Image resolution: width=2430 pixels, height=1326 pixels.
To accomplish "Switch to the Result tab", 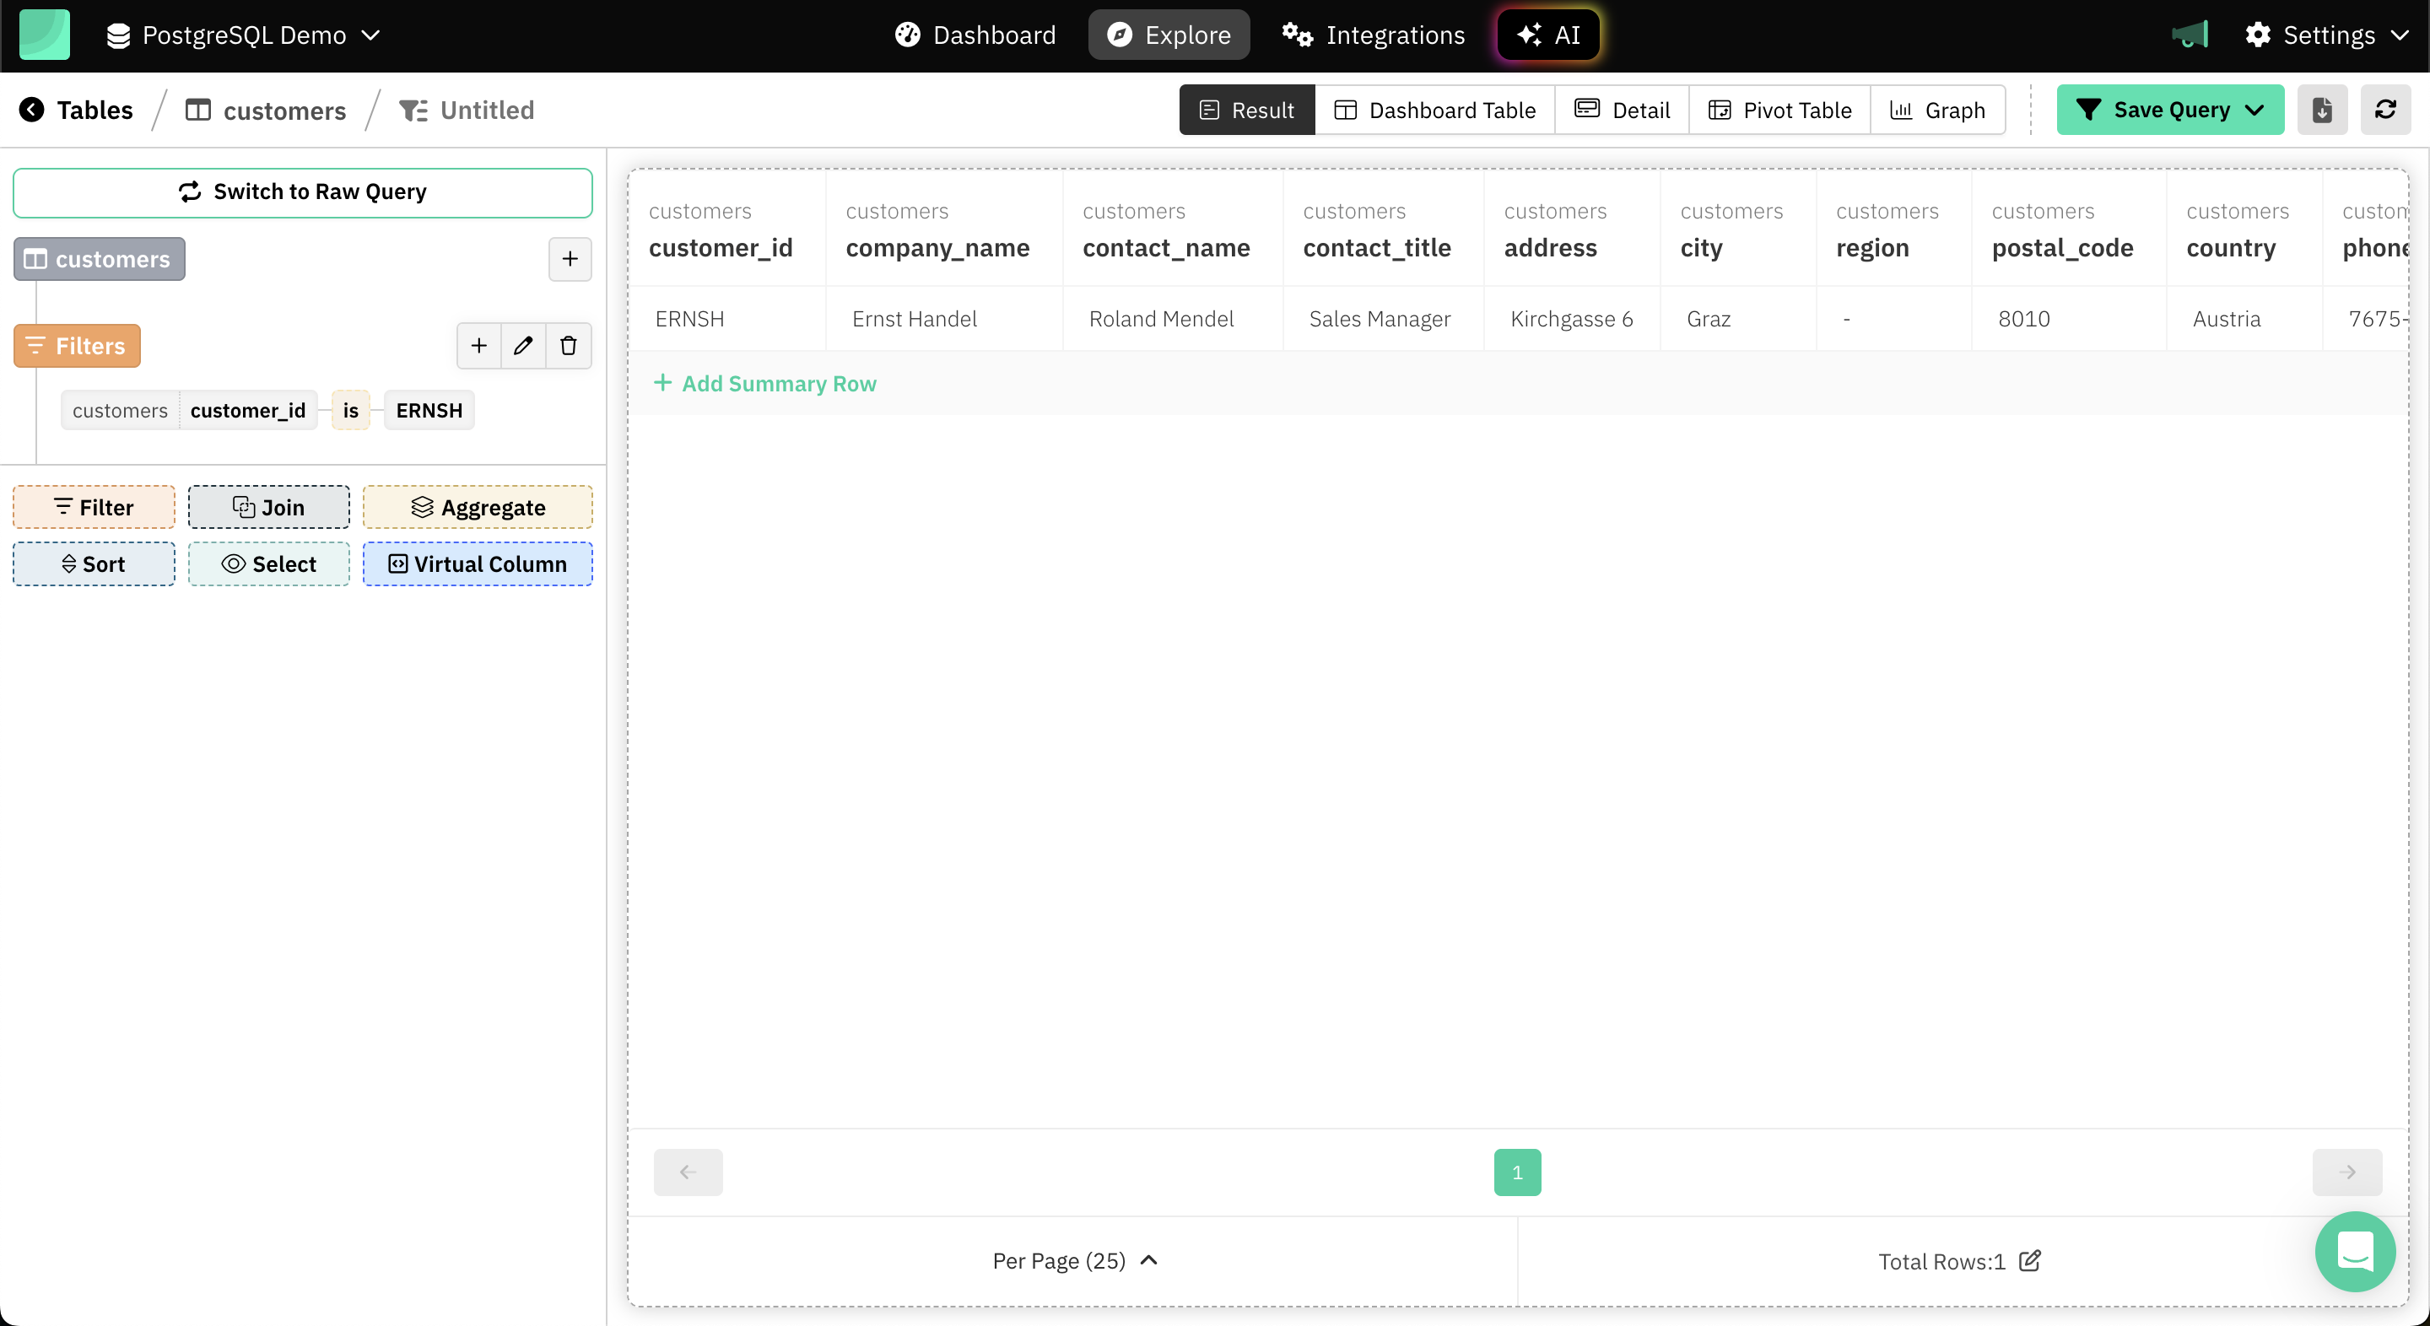I will coord(1247,110).
